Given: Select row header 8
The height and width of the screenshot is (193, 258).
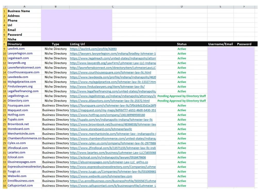Looking at the screenshot, I should click(5, 44).
